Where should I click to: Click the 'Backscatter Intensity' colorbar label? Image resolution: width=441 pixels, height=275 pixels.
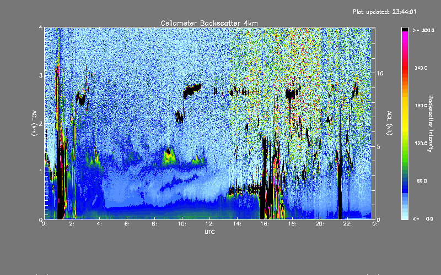click(x=431, y=124)
